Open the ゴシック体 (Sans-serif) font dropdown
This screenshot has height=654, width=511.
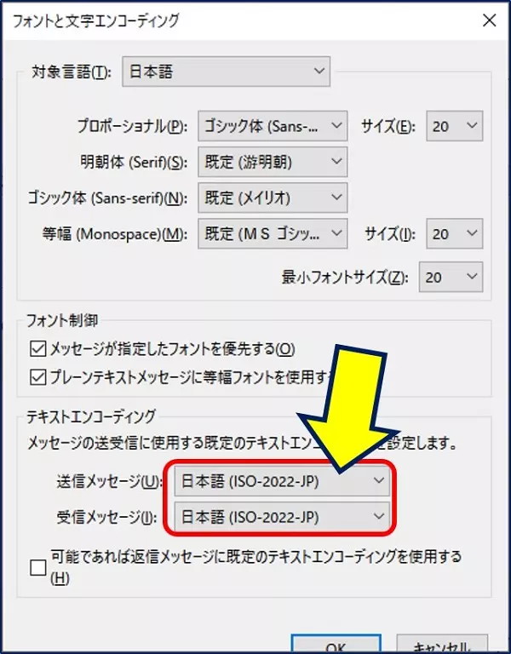pos(273,198)
